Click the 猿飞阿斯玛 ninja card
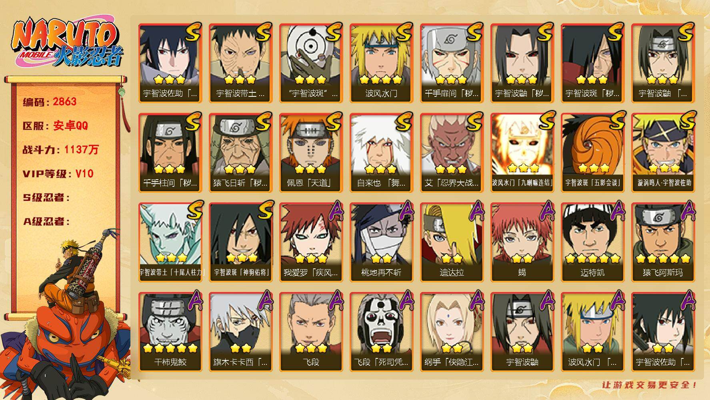Viewport: 710px width, 400px height. click(x=663, y=242)
